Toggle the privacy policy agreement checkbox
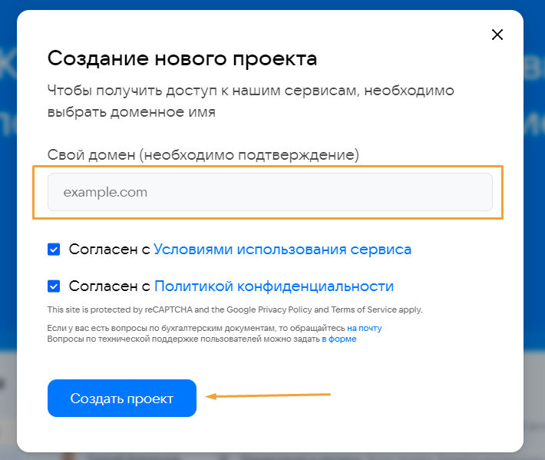This screenshot has width=545, height=460. (x=54, y=286)
